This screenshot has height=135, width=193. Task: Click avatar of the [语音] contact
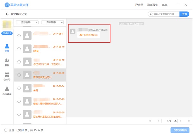[x=27, y=49]
